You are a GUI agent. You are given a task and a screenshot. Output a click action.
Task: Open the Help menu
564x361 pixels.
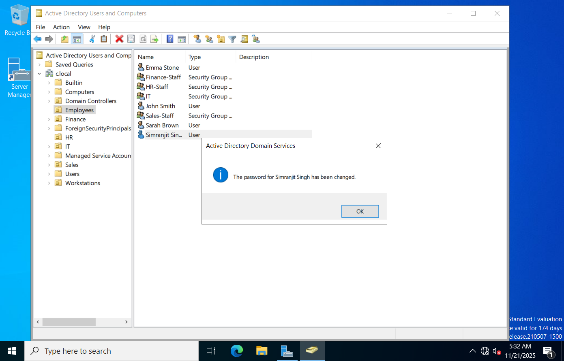104,27
